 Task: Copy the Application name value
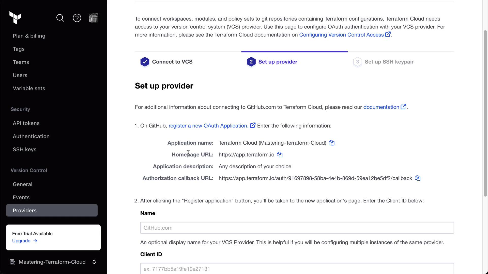(332, 143)
